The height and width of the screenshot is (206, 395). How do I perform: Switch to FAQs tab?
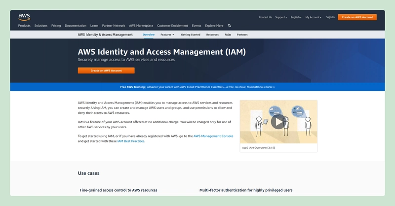(228, 34)
